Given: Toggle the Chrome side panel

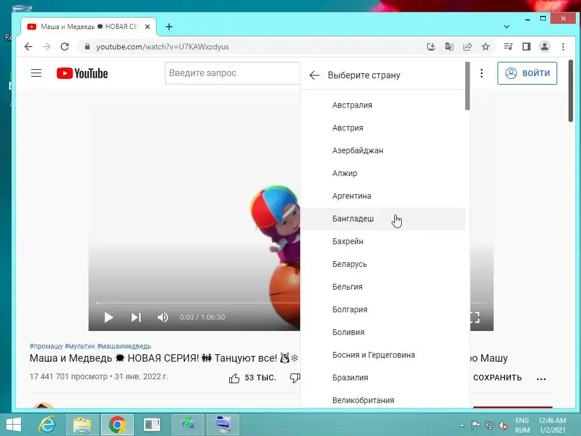Looking at the screenshot, I should [526, 47].
